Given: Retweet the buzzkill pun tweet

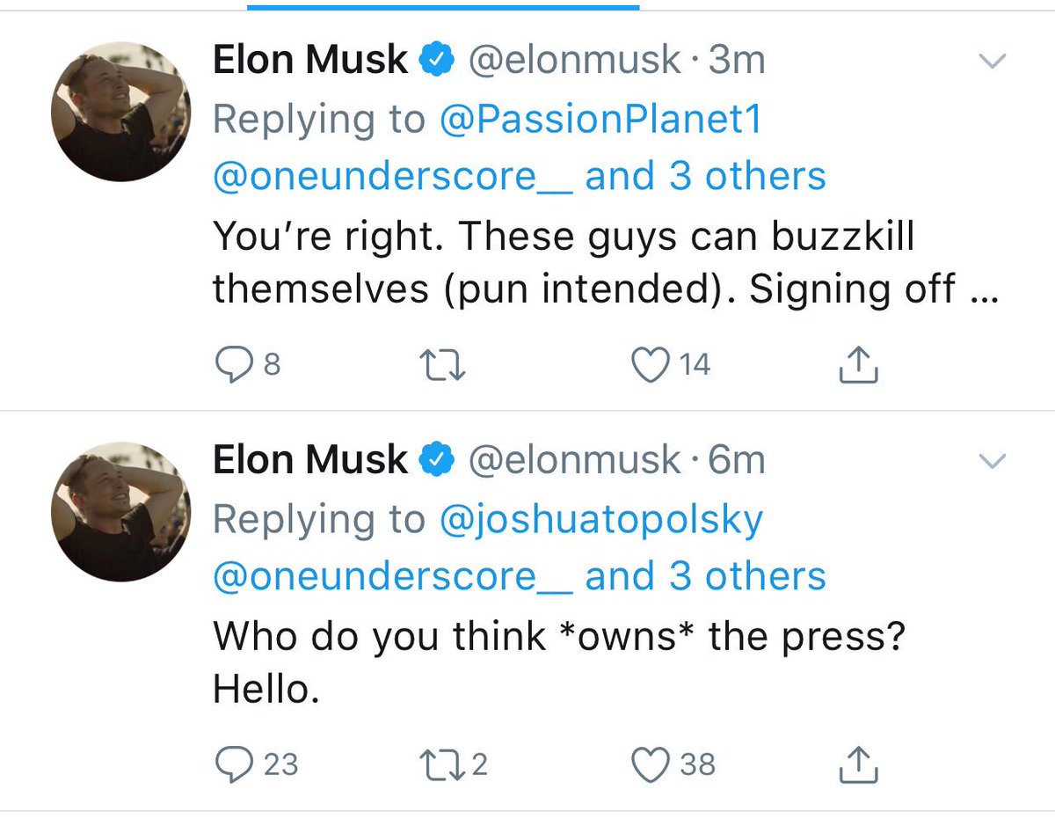Looking at the screenshot, I should (x=442, y=364).
